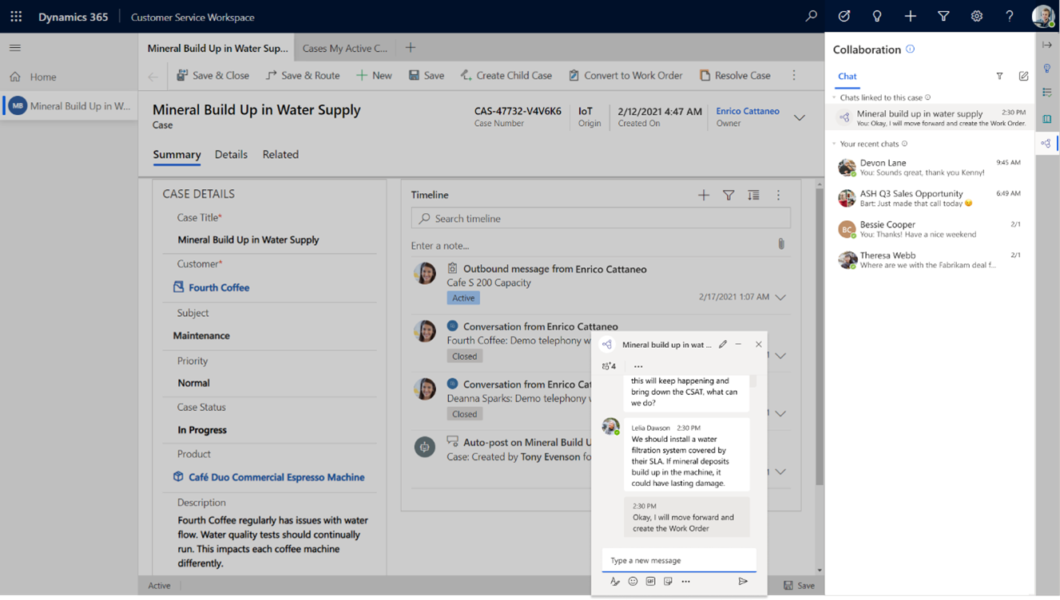Open the Cases My Active tab

(x=344, y=47)
